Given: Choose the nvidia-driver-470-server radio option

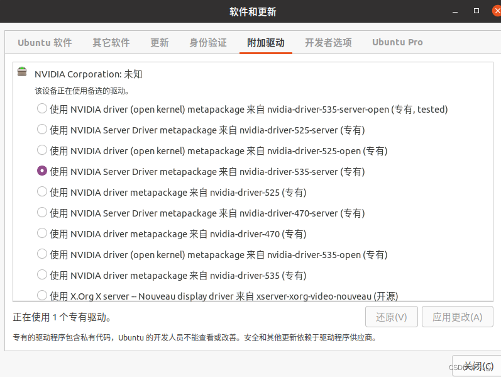Looking at the screenshot, I should point(42,213).
